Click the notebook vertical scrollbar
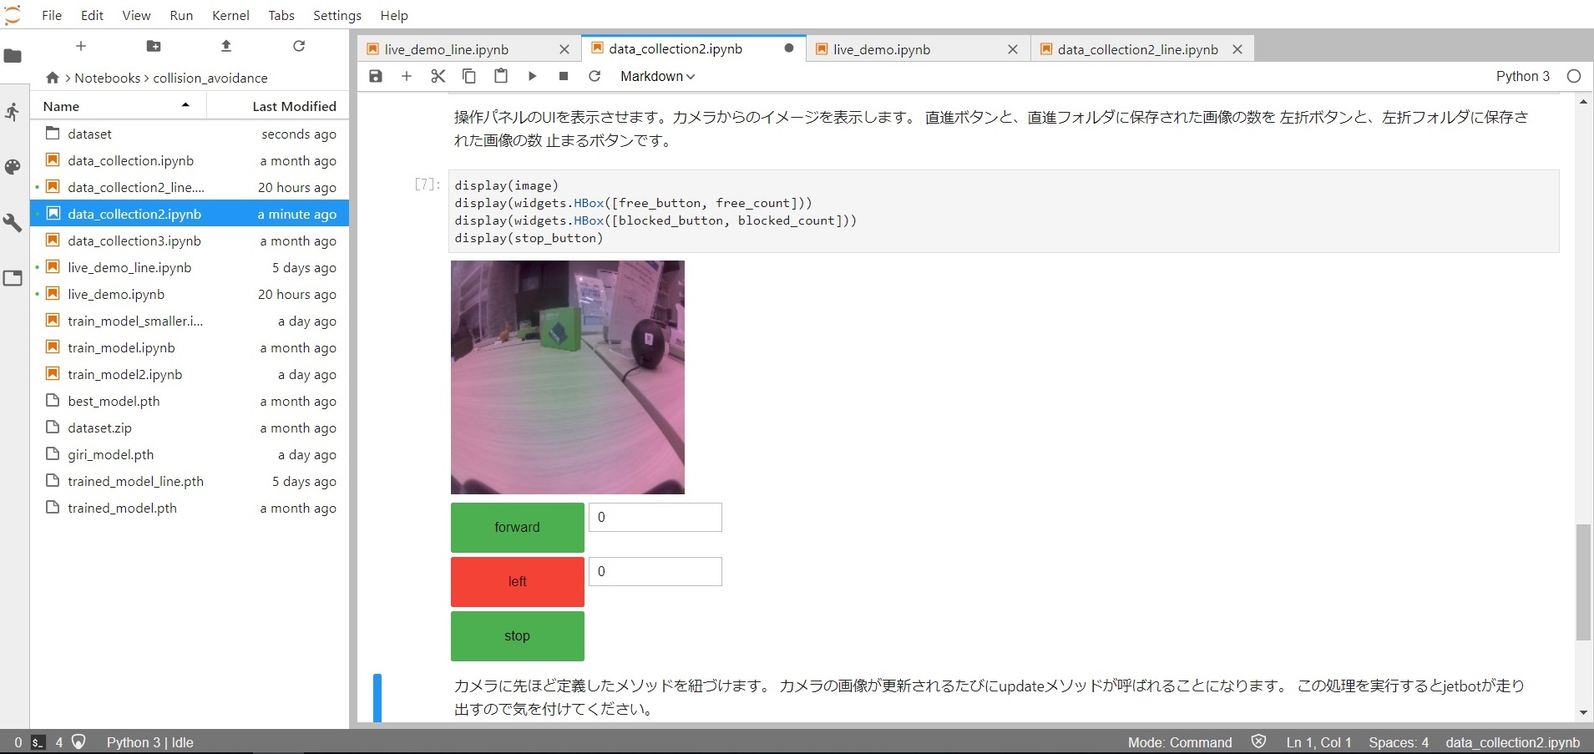This screenshot has height=754, width=1594. click(1583, 582)
